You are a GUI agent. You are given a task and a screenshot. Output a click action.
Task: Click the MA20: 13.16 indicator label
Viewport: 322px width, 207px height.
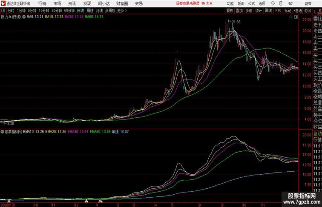(x=74, y=17)
